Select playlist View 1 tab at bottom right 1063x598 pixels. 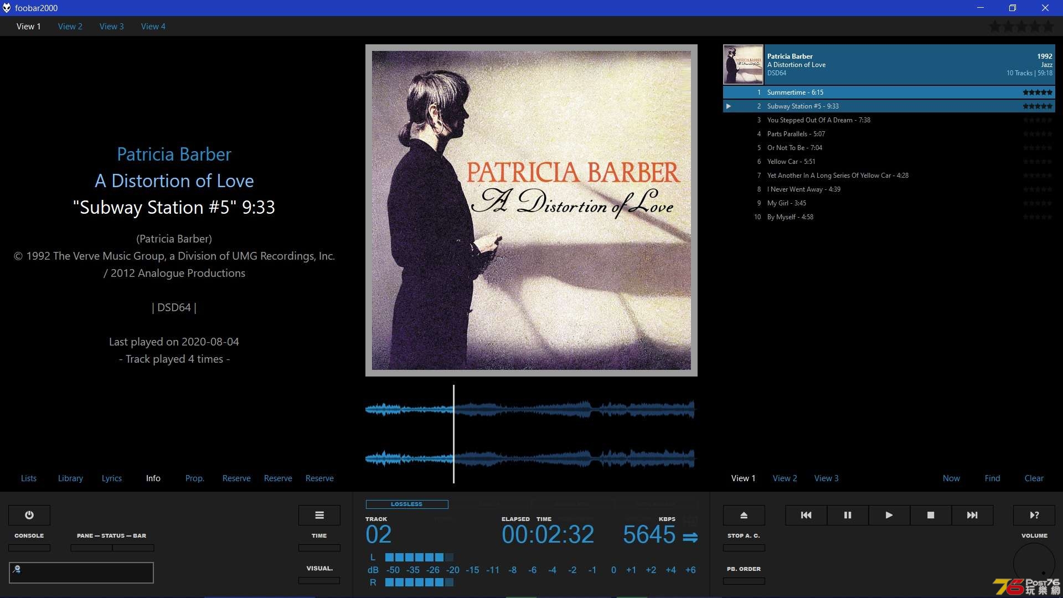744,478
